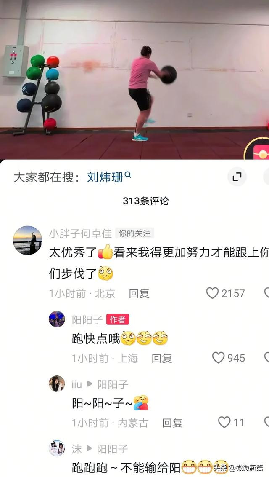Tap the workout video to pause
Viewport: 269px width, 477px height.
(x=134, y=79)
